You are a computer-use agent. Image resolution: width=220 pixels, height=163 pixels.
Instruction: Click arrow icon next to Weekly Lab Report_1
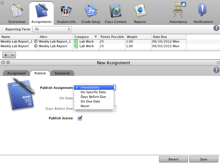coord(36,42)
